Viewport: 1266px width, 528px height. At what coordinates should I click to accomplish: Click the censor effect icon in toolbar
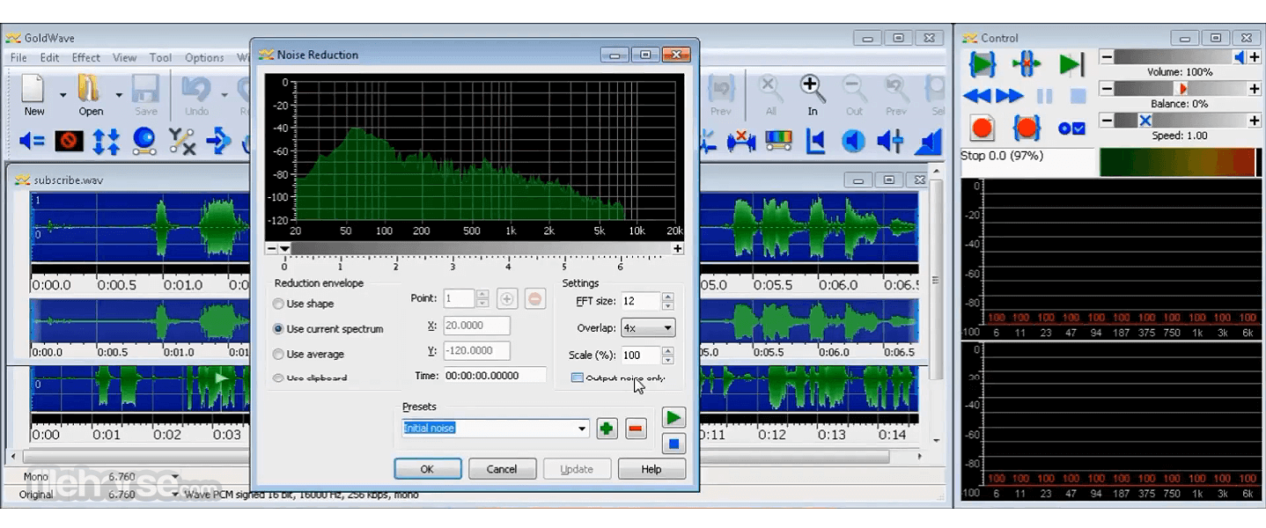pyautogui.click(x=69, y=141)
